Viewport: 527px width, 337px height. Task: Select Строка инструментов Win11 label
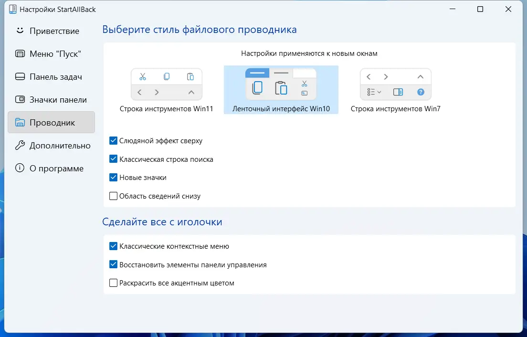[167, 109]
